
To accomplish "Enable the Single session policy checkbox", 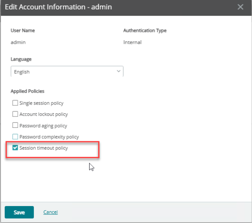I will click(x=15, y=103).
